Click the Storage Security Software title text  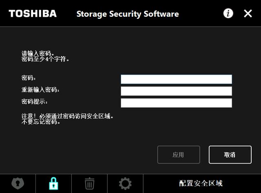pyautogui.click(x=128, y=14)
